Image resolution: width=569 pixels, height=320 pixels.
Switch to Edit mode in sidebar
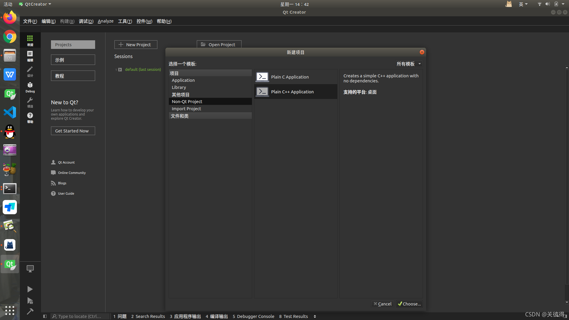click(x=30, y=56)
